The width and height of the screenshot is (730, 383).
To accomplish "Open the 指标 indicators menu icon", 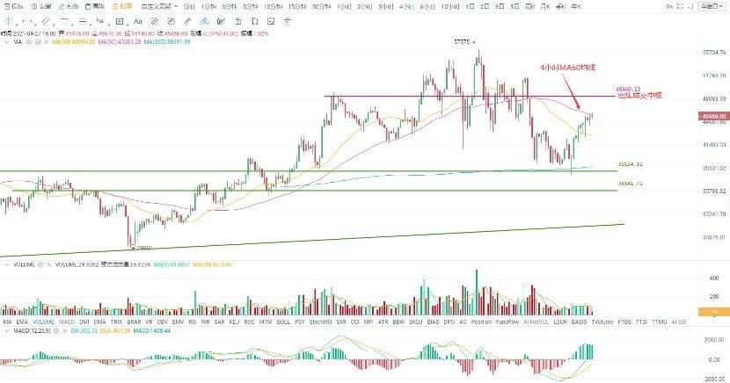I will click(6, 6).
